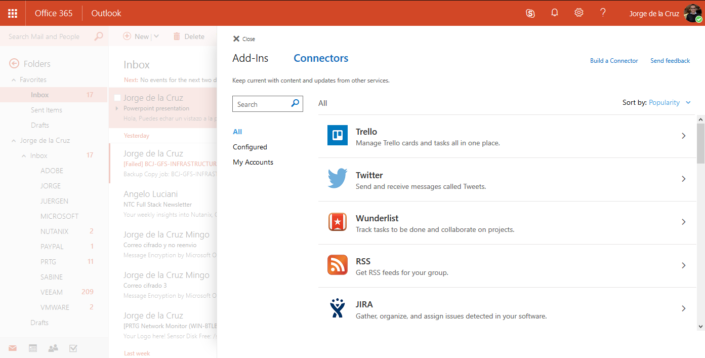Select the Configured filter
This screenshot has height=358, width=705.
[x=250, y=147]
